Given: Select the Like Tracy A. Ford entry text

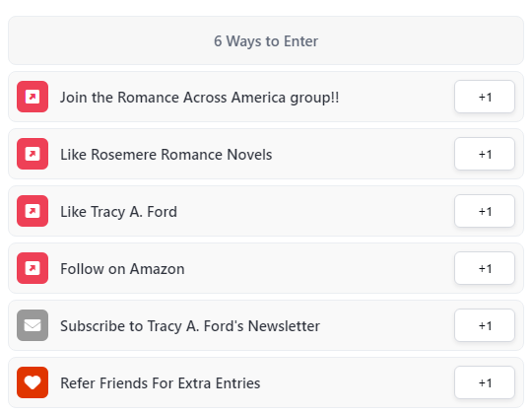Looking at the screenshot, I should click(x=118, y=212).
